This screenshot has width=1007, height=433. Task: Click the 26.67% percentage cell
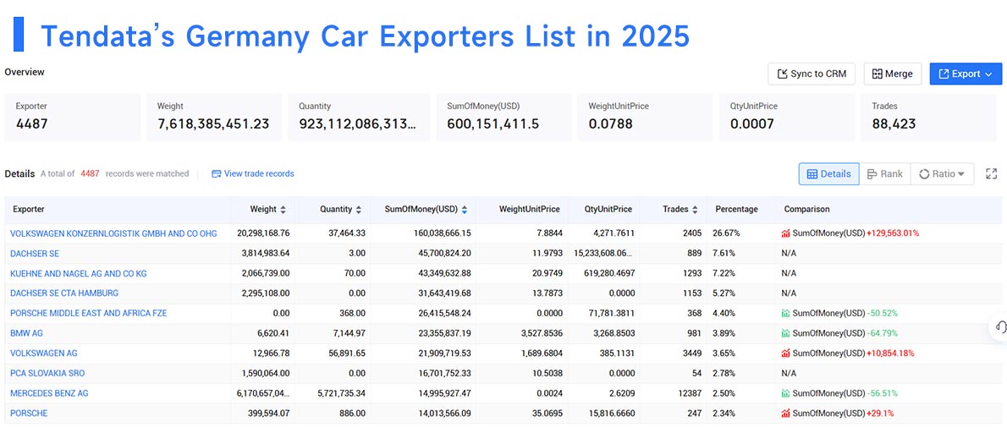[724, 233]
